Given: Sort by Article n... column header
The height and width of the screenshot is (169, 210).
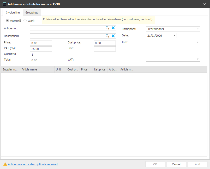Looking at the screenshot, I should coord(127,69).
